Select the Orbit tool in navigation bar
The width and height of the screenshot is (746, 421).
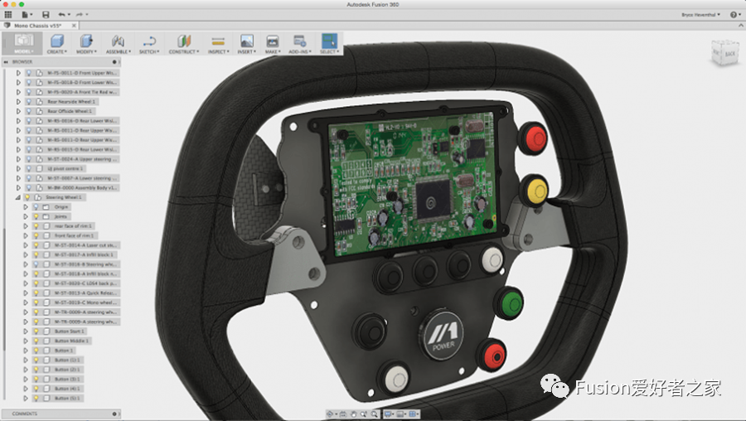(x=331, y=414)
